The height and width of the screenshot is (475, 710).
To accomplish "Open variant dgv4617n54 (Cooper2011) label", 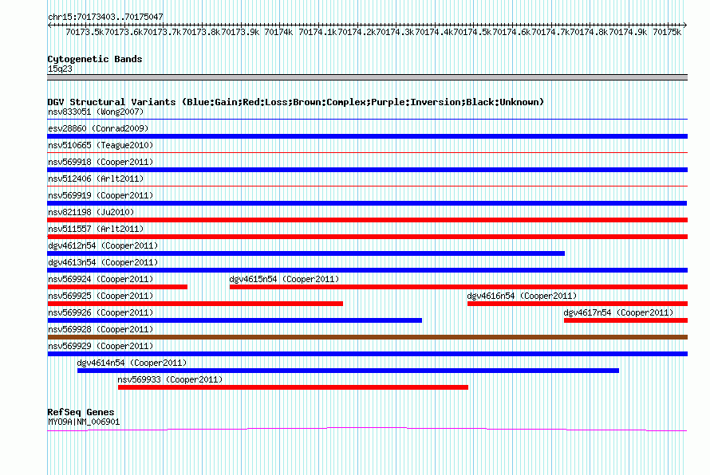I will click(618, 312).
